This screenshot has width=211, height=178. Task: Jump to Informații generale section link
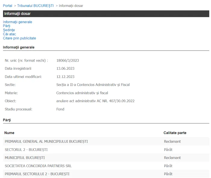click(17, 22)
